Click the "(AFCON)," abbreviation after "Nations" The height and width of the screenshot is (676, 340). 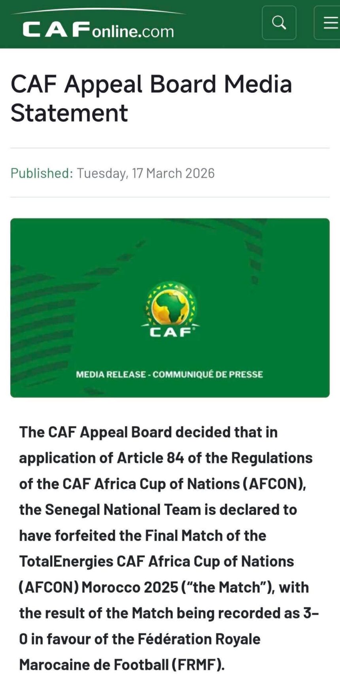click(x=274, y=484)
